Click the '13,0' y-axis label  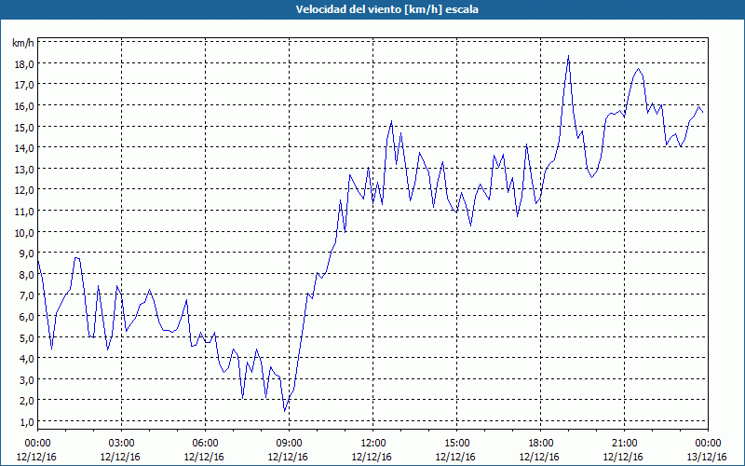(x=25, y=169)
